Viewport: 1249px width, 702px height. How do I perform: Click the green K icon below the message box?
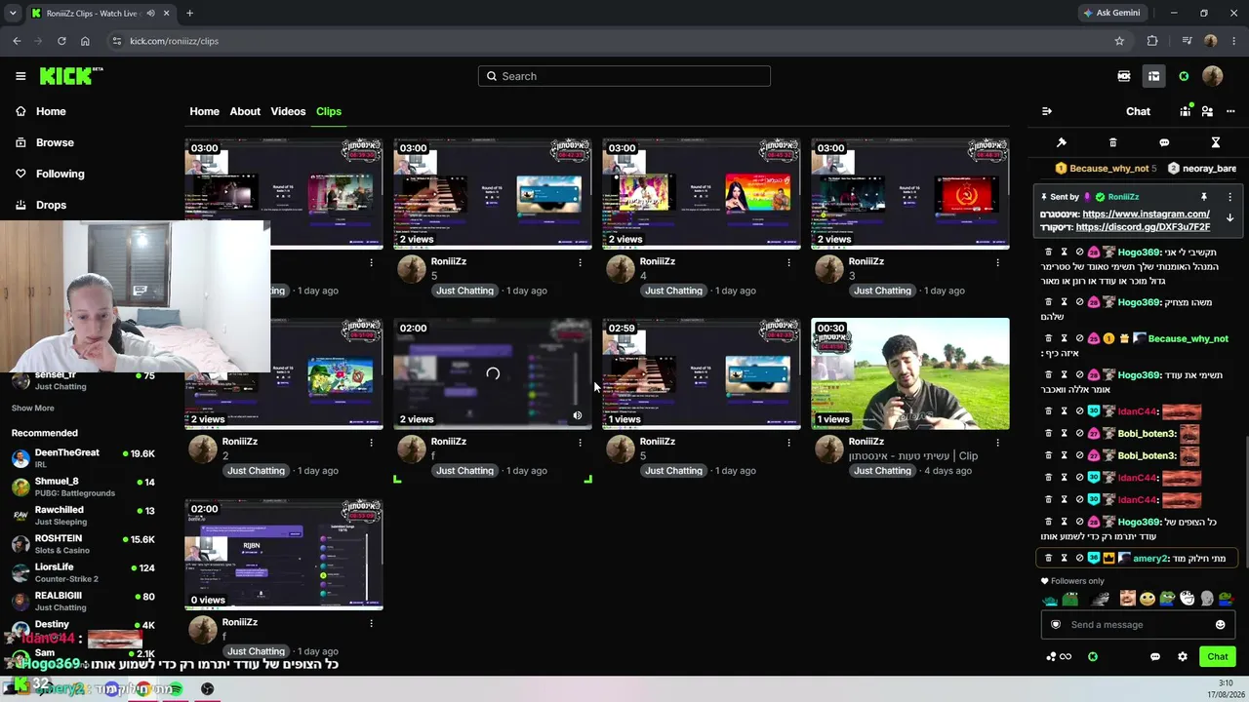(1093, 657)
